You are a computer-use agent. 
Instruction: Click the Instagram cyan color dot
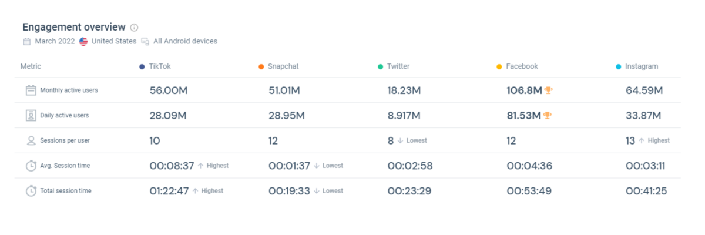(618, 67)
